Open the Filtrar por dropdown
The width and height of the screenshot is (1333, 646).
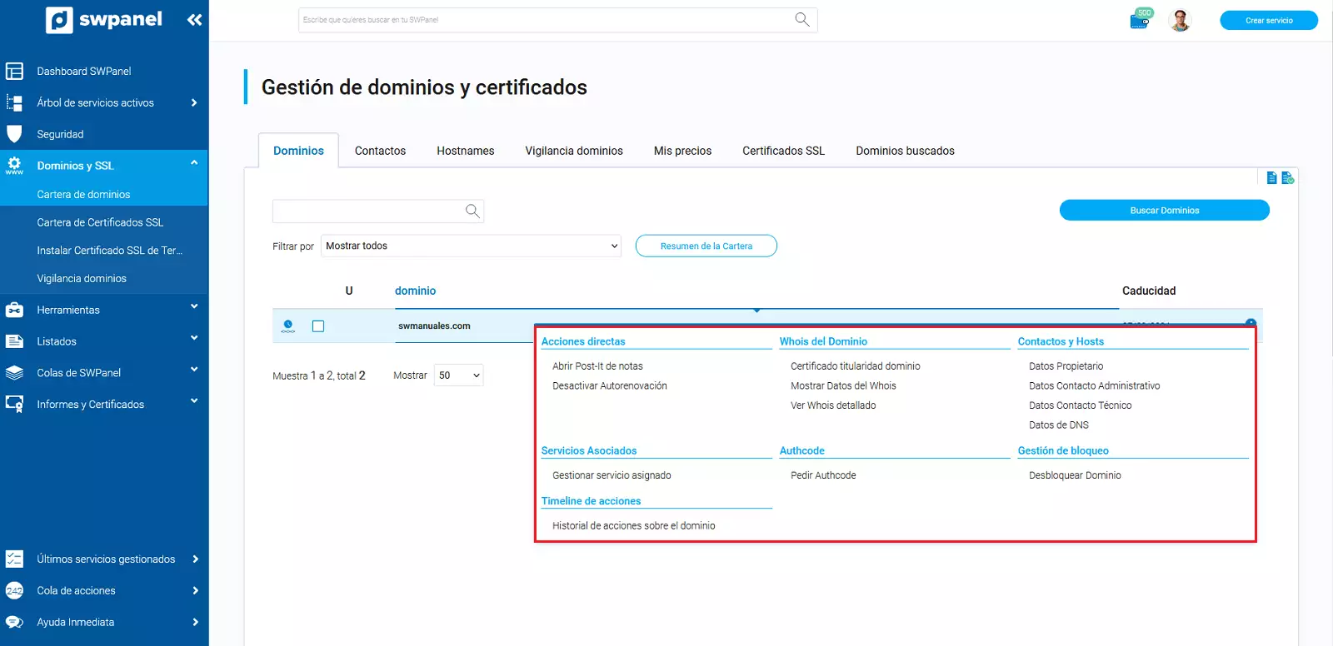pos(471,246)
